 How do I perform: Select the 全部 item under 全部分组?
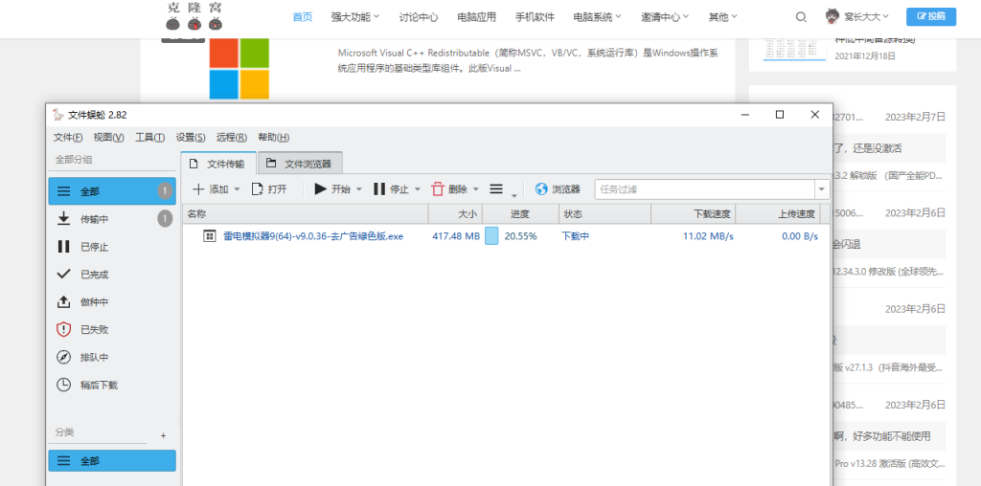112,191
